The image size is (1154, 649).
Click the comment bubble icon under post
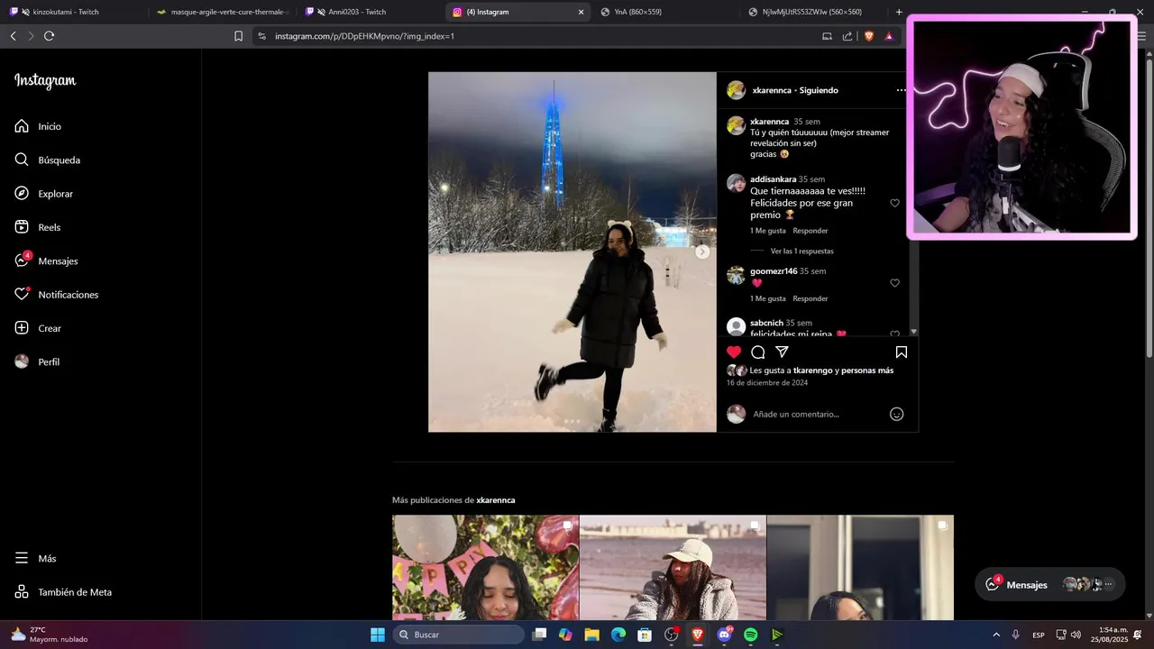coord(758,352)
